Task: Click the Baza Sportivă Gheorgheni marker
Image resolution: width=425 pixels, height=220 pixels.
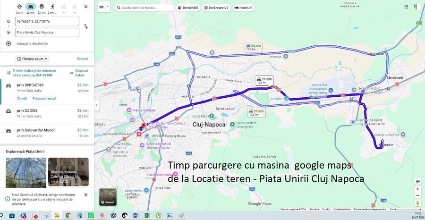Action: click(232, 124)
